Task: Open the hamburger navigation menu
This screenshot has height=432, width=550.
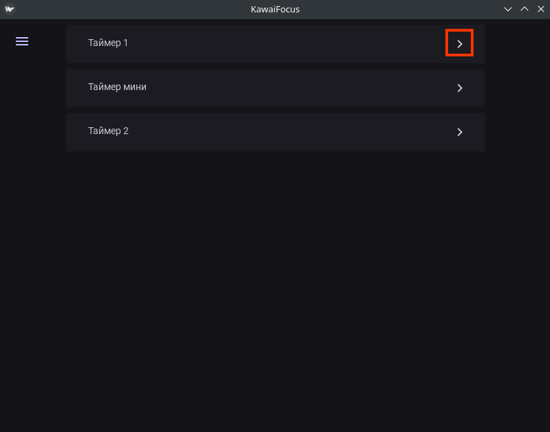Action: [22, 42]
